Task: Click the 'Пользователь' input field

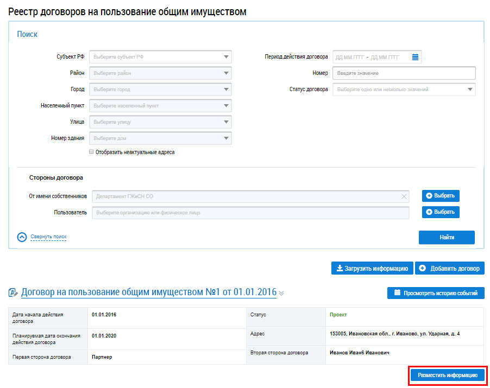Action: pos(250,213)
